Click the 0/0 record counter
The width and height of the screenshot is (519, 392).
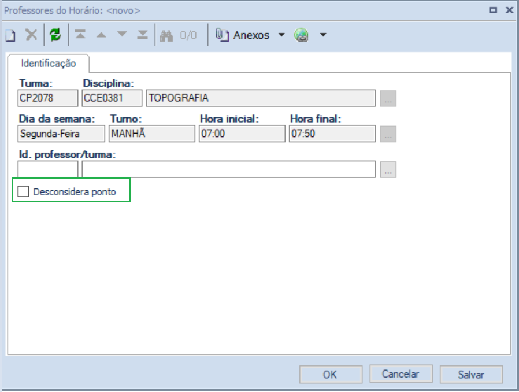coord(188,35)
